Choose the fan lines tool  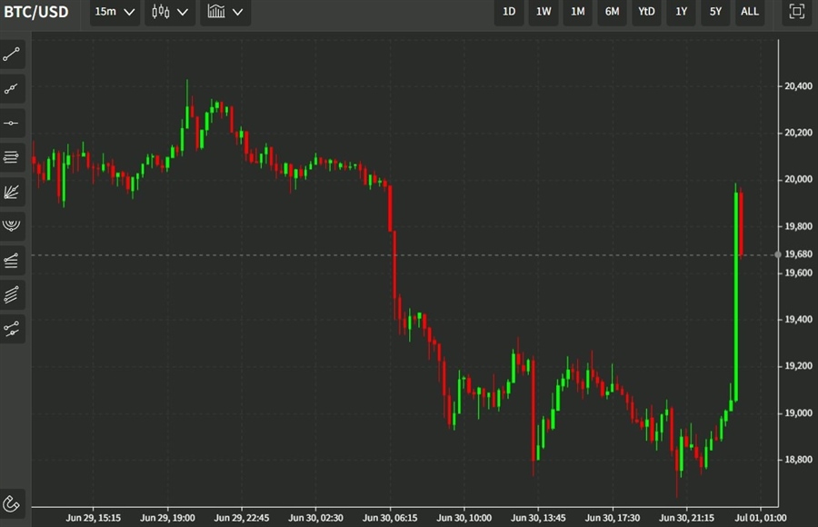click(13, 192)
